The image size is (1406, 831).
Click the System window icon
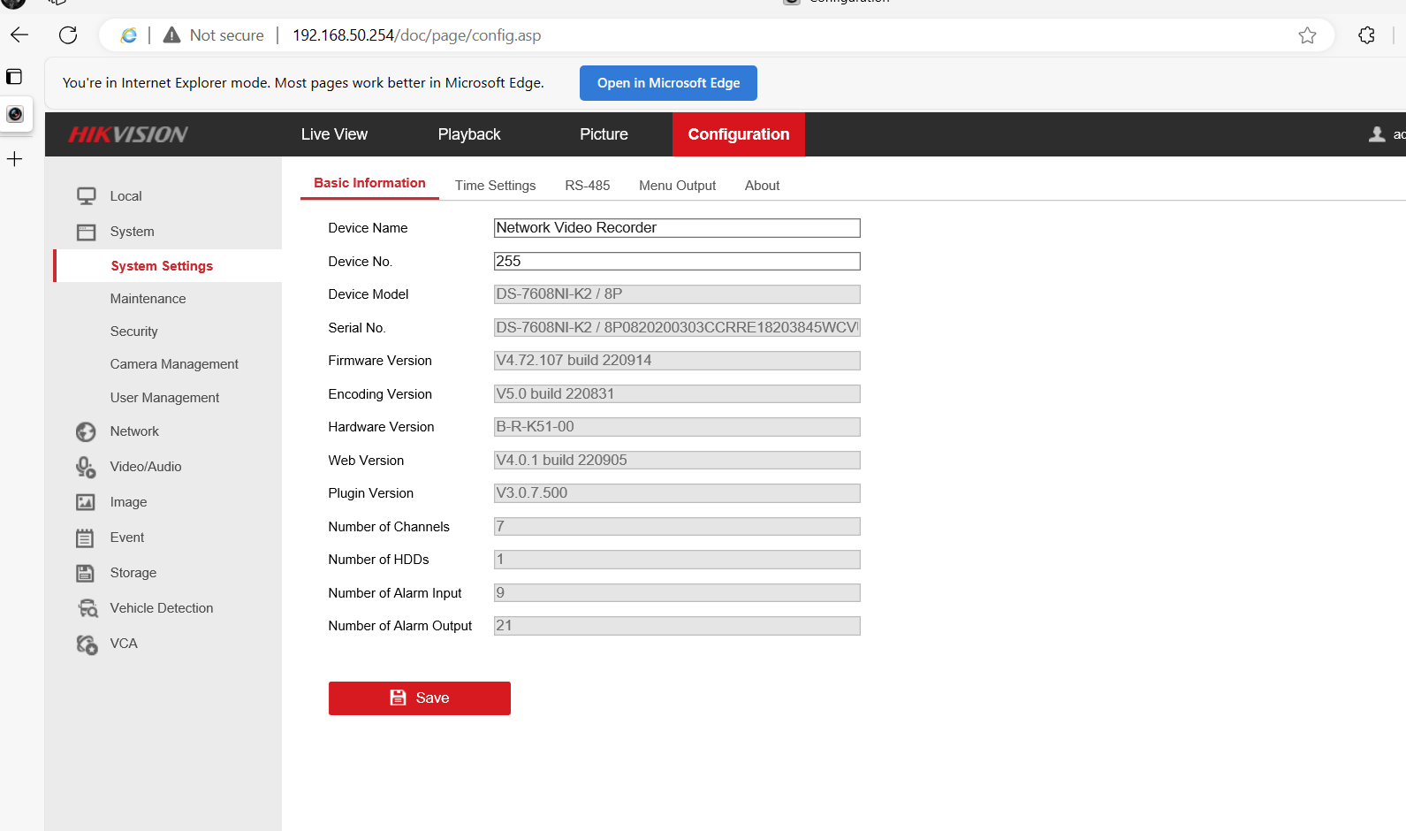pos(86,232)
